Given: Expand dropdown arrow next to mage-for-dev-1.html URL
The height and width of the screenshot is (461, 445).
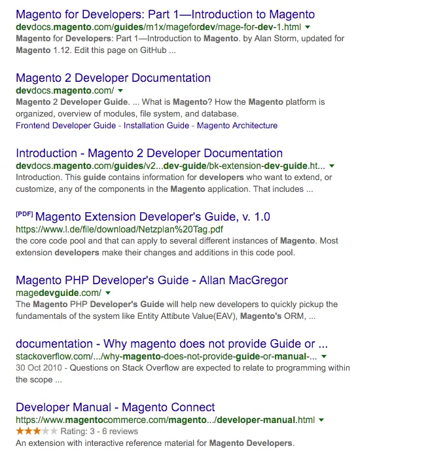Looking at the screenshot, I should pos(308,28).
